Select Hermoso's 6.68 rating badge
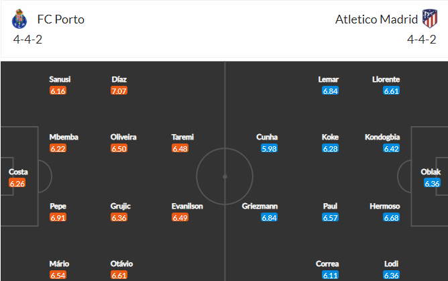Viewport: 448px width, 281px height. click(392, 217)
